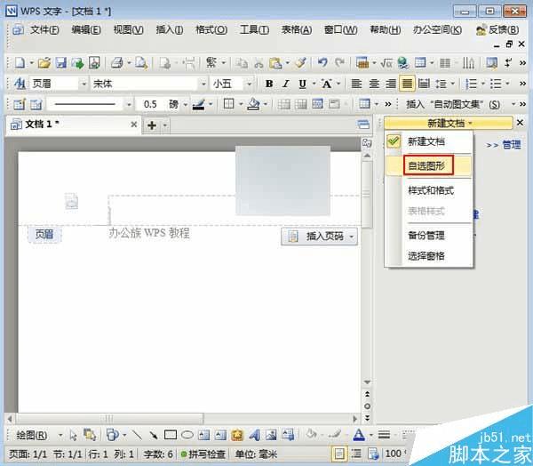533x466 pixels.
Task: Align text left
Action: coord(356,84)
